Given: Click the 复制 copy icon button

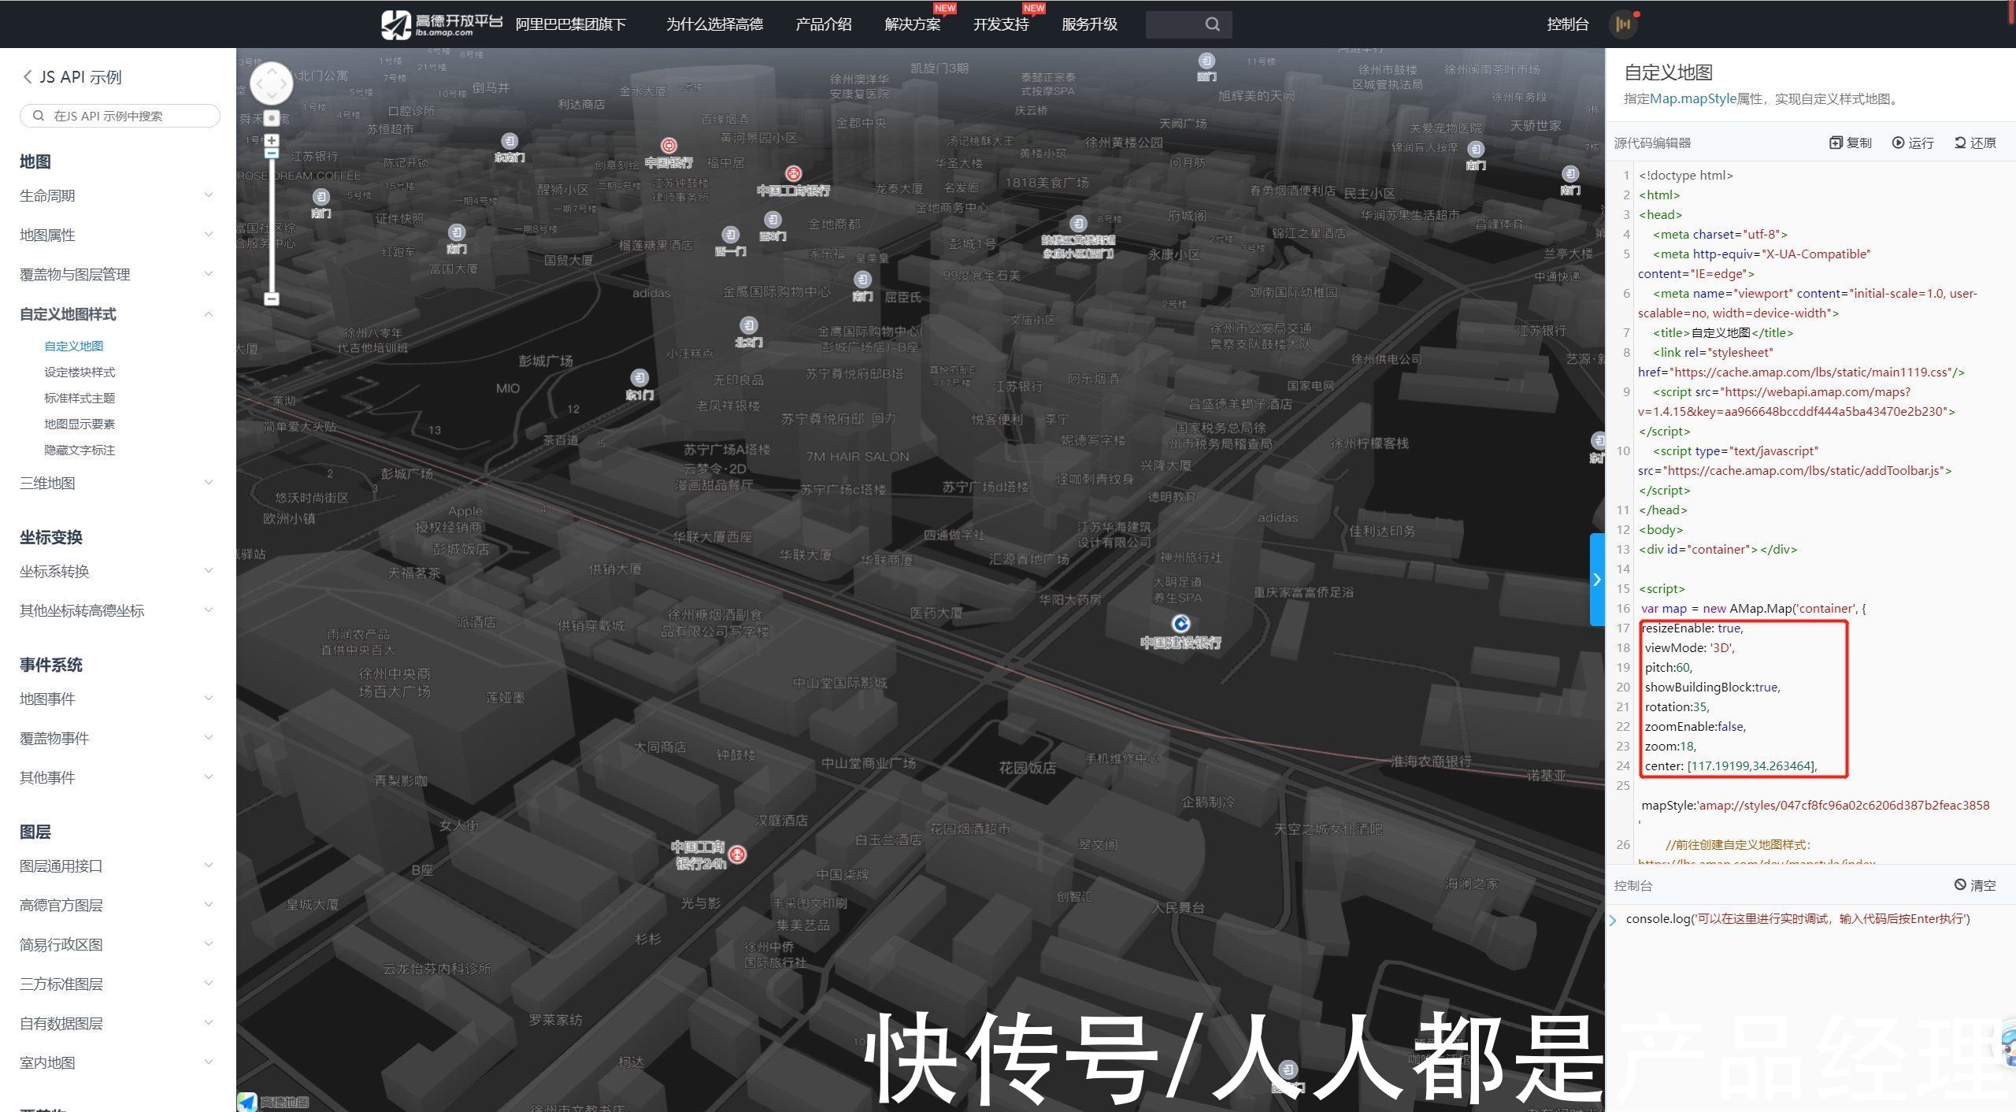Looking at the screenshot, I should pyautogui.click(x=1850, y=143).
